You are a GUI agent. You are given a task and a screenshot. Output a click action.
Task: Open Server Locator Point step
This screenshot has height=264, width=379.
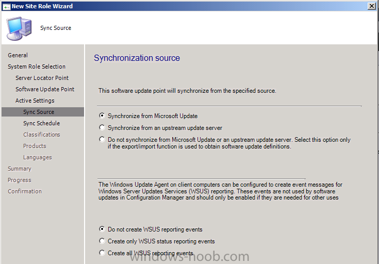42,78
